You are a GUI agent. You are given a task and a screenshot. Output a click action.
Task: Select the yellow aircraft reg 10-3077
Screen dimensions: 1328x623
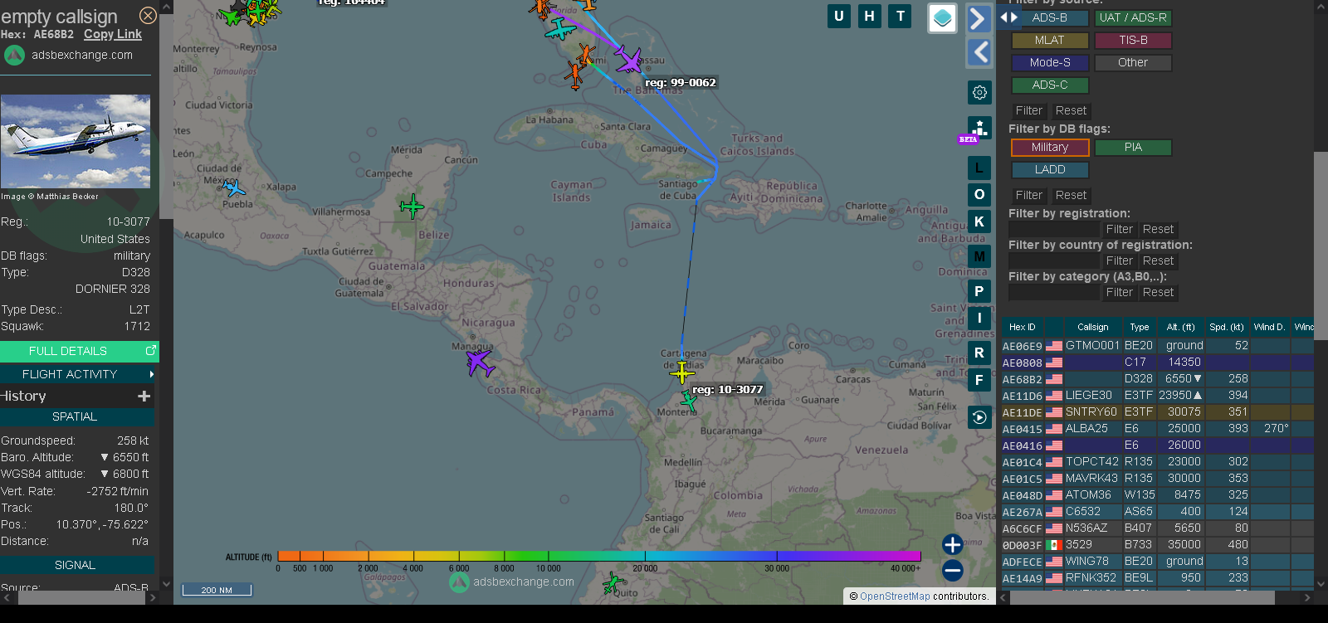(x=681, y=372)
